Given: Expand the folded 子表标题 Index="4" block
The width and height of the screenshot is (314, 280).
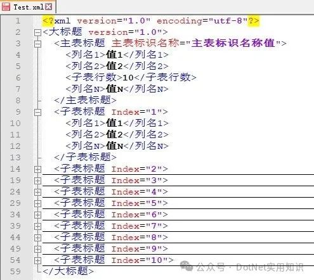Looking at the screenshot, I should point(37,192).
